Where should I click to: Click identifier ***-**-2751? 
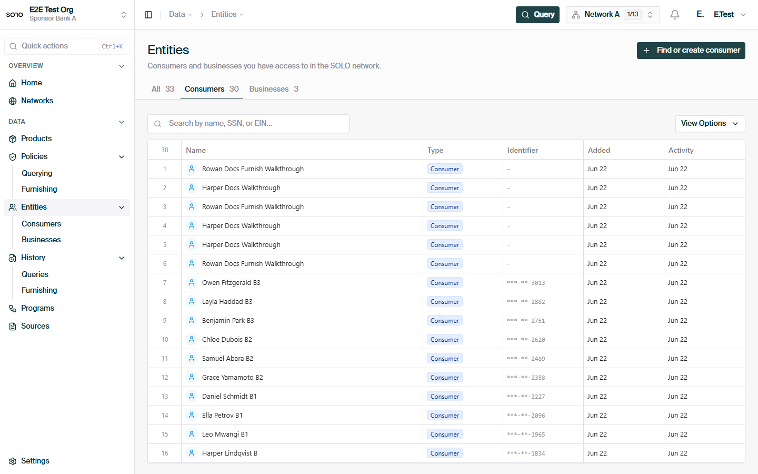tap(526, 321)
